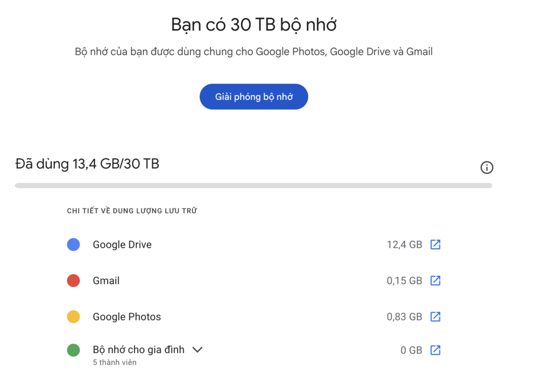The height and width of the screenshot is (375, 543).
Task: Click the green family storage color dot
Action: point(74,350)
